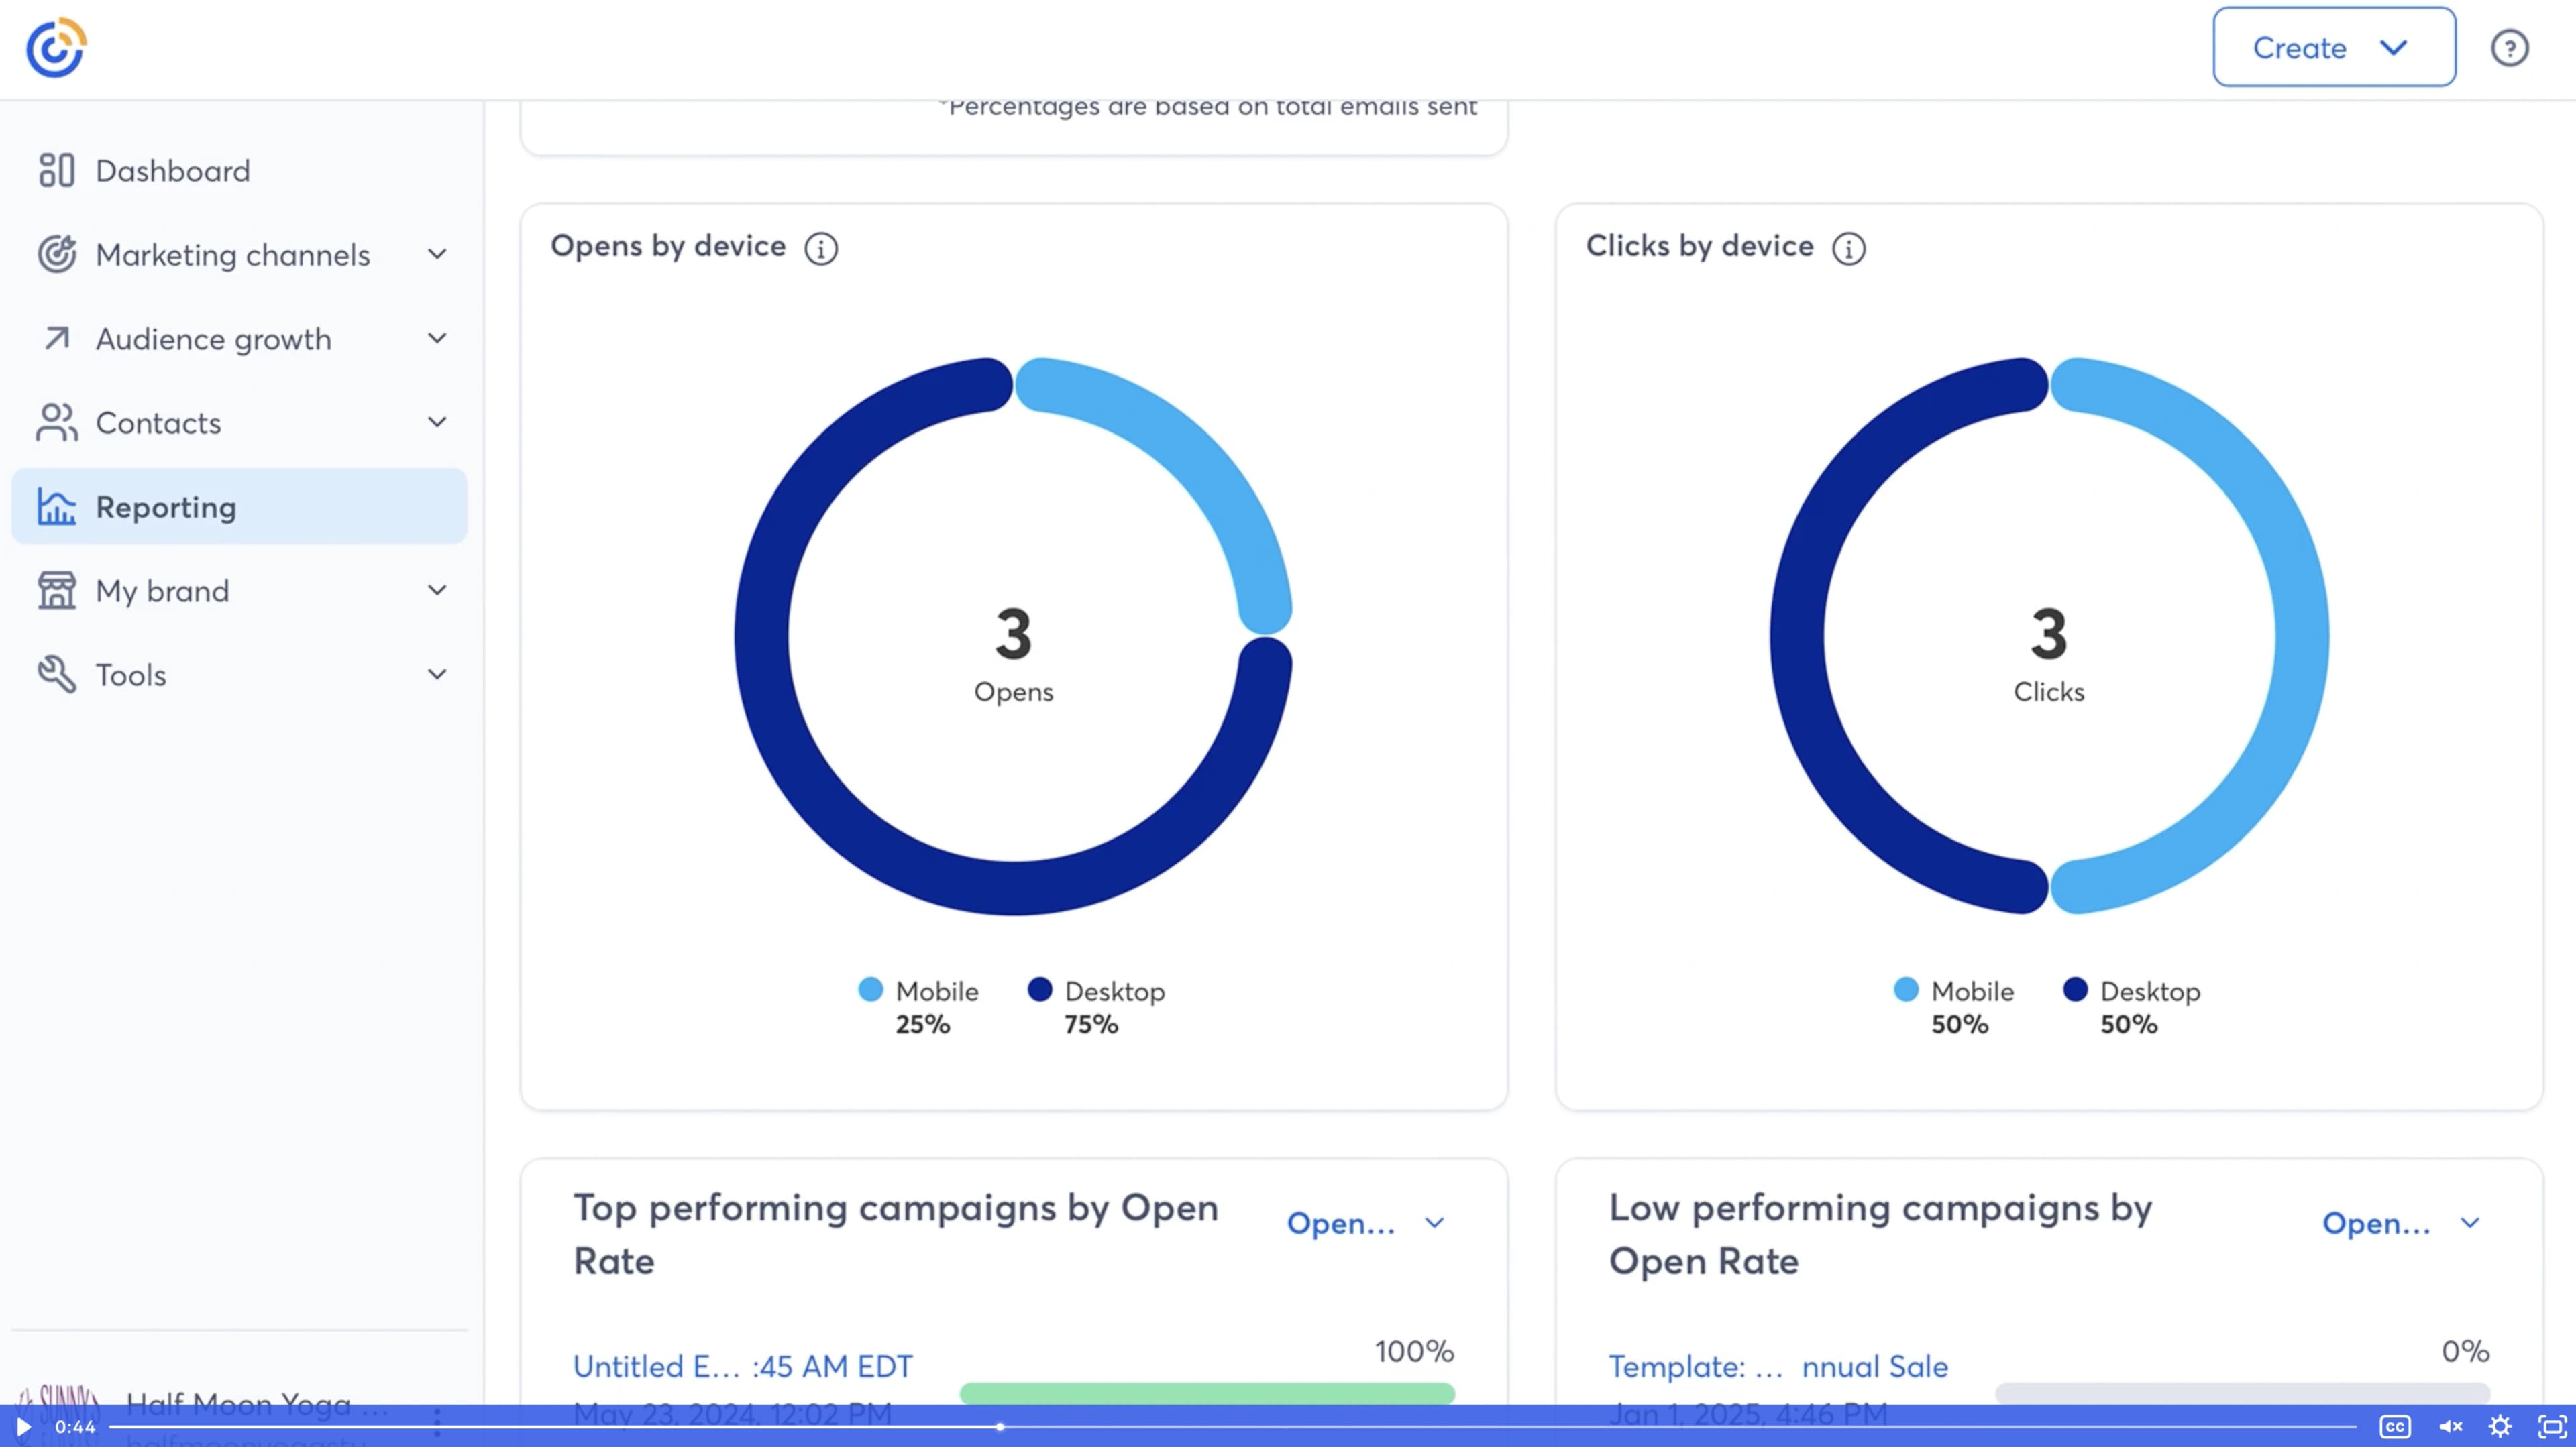Expand the Contacts menu chevron
The image size is (2576, 1447).
[x=437, y=422]
